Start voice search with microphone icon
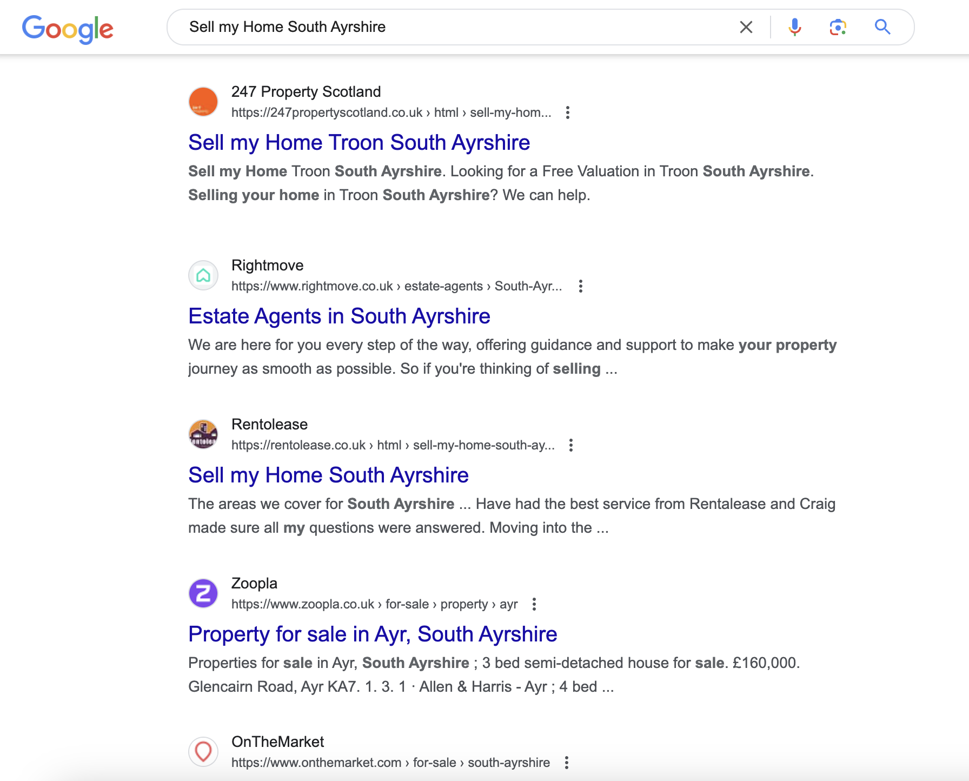Viewport: 969px width, 781px height. pyautogui.click(x=794, y=27)
